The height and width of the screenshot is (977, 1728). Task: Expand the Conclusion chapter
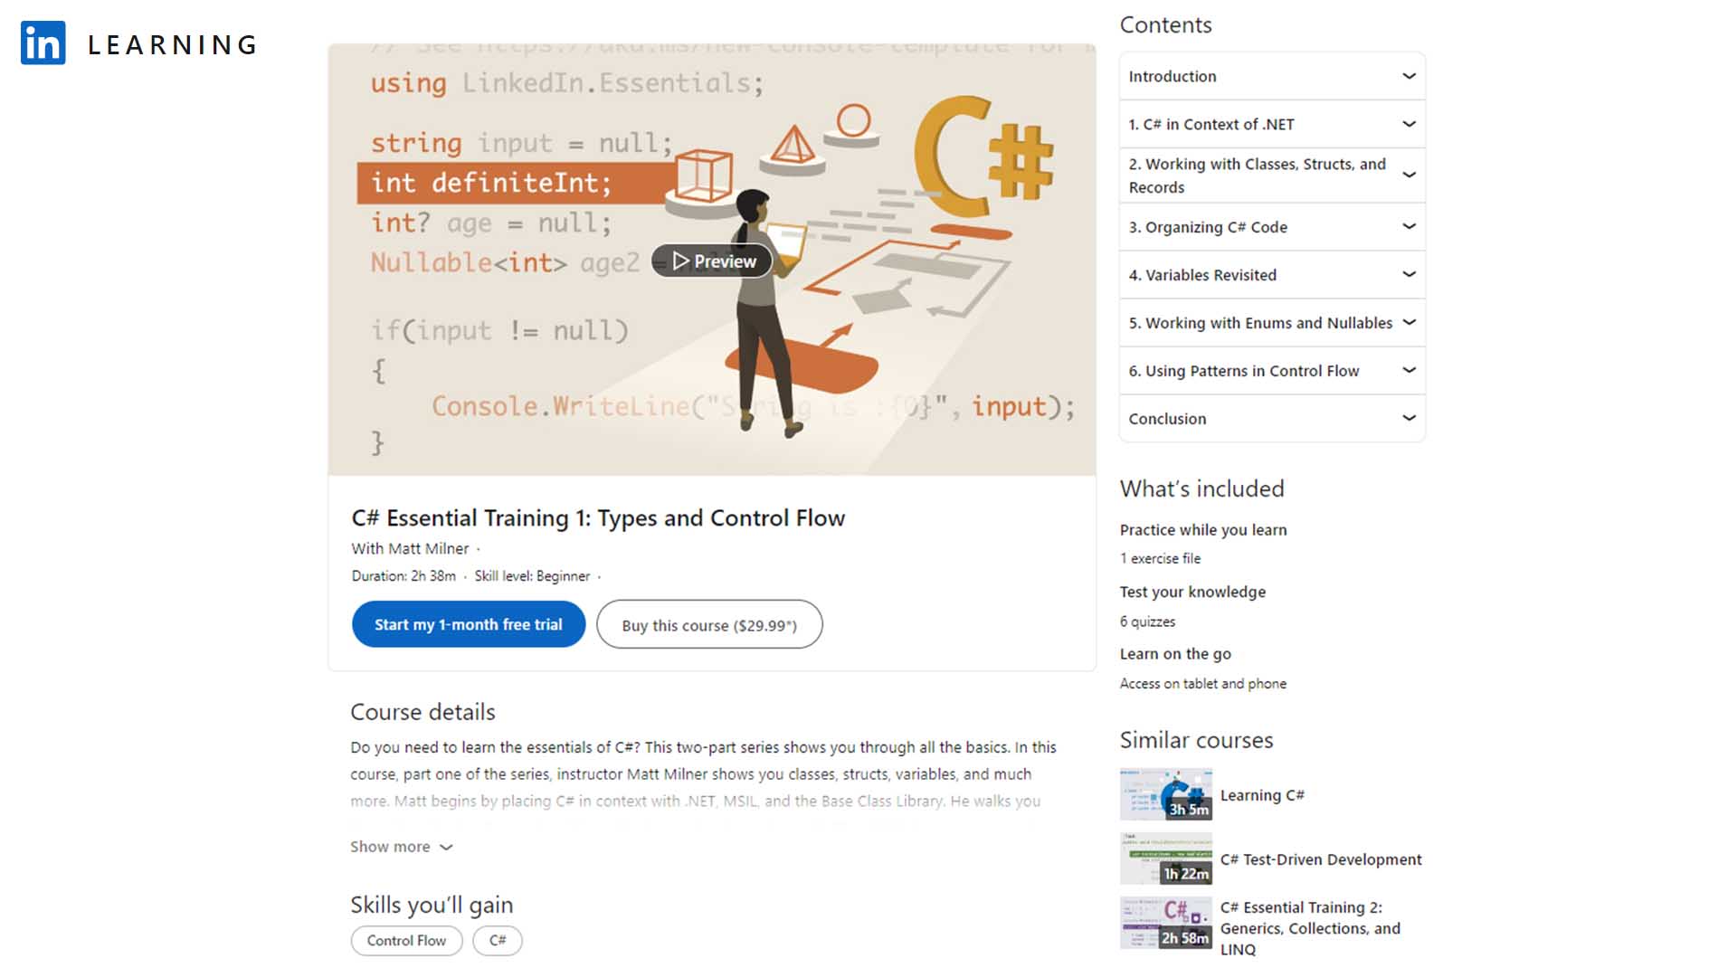pos(1270,419)
